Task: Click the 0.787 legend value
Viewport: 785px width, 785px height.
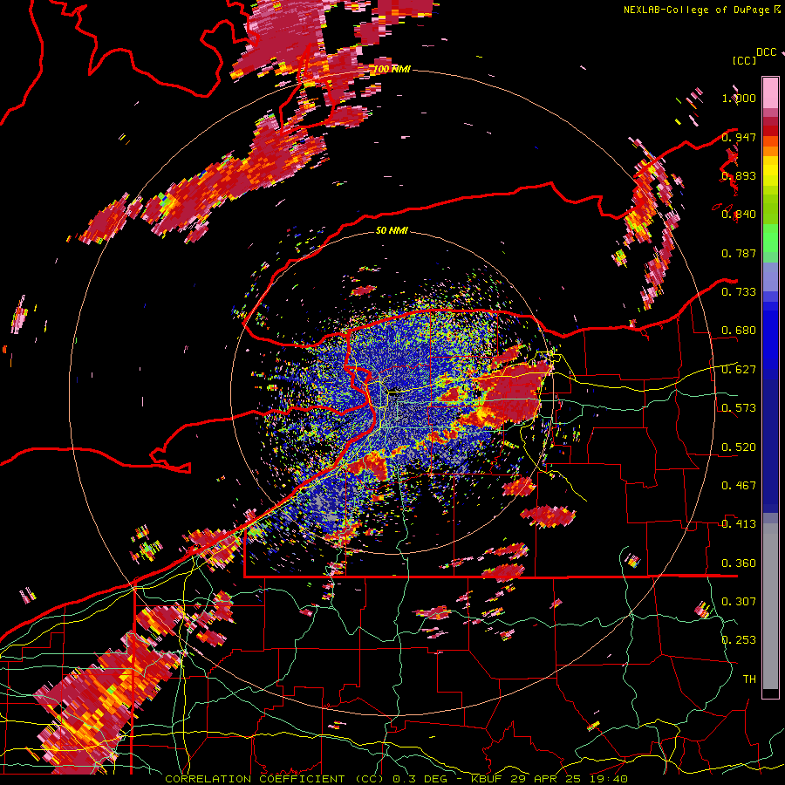Action: 739,253
